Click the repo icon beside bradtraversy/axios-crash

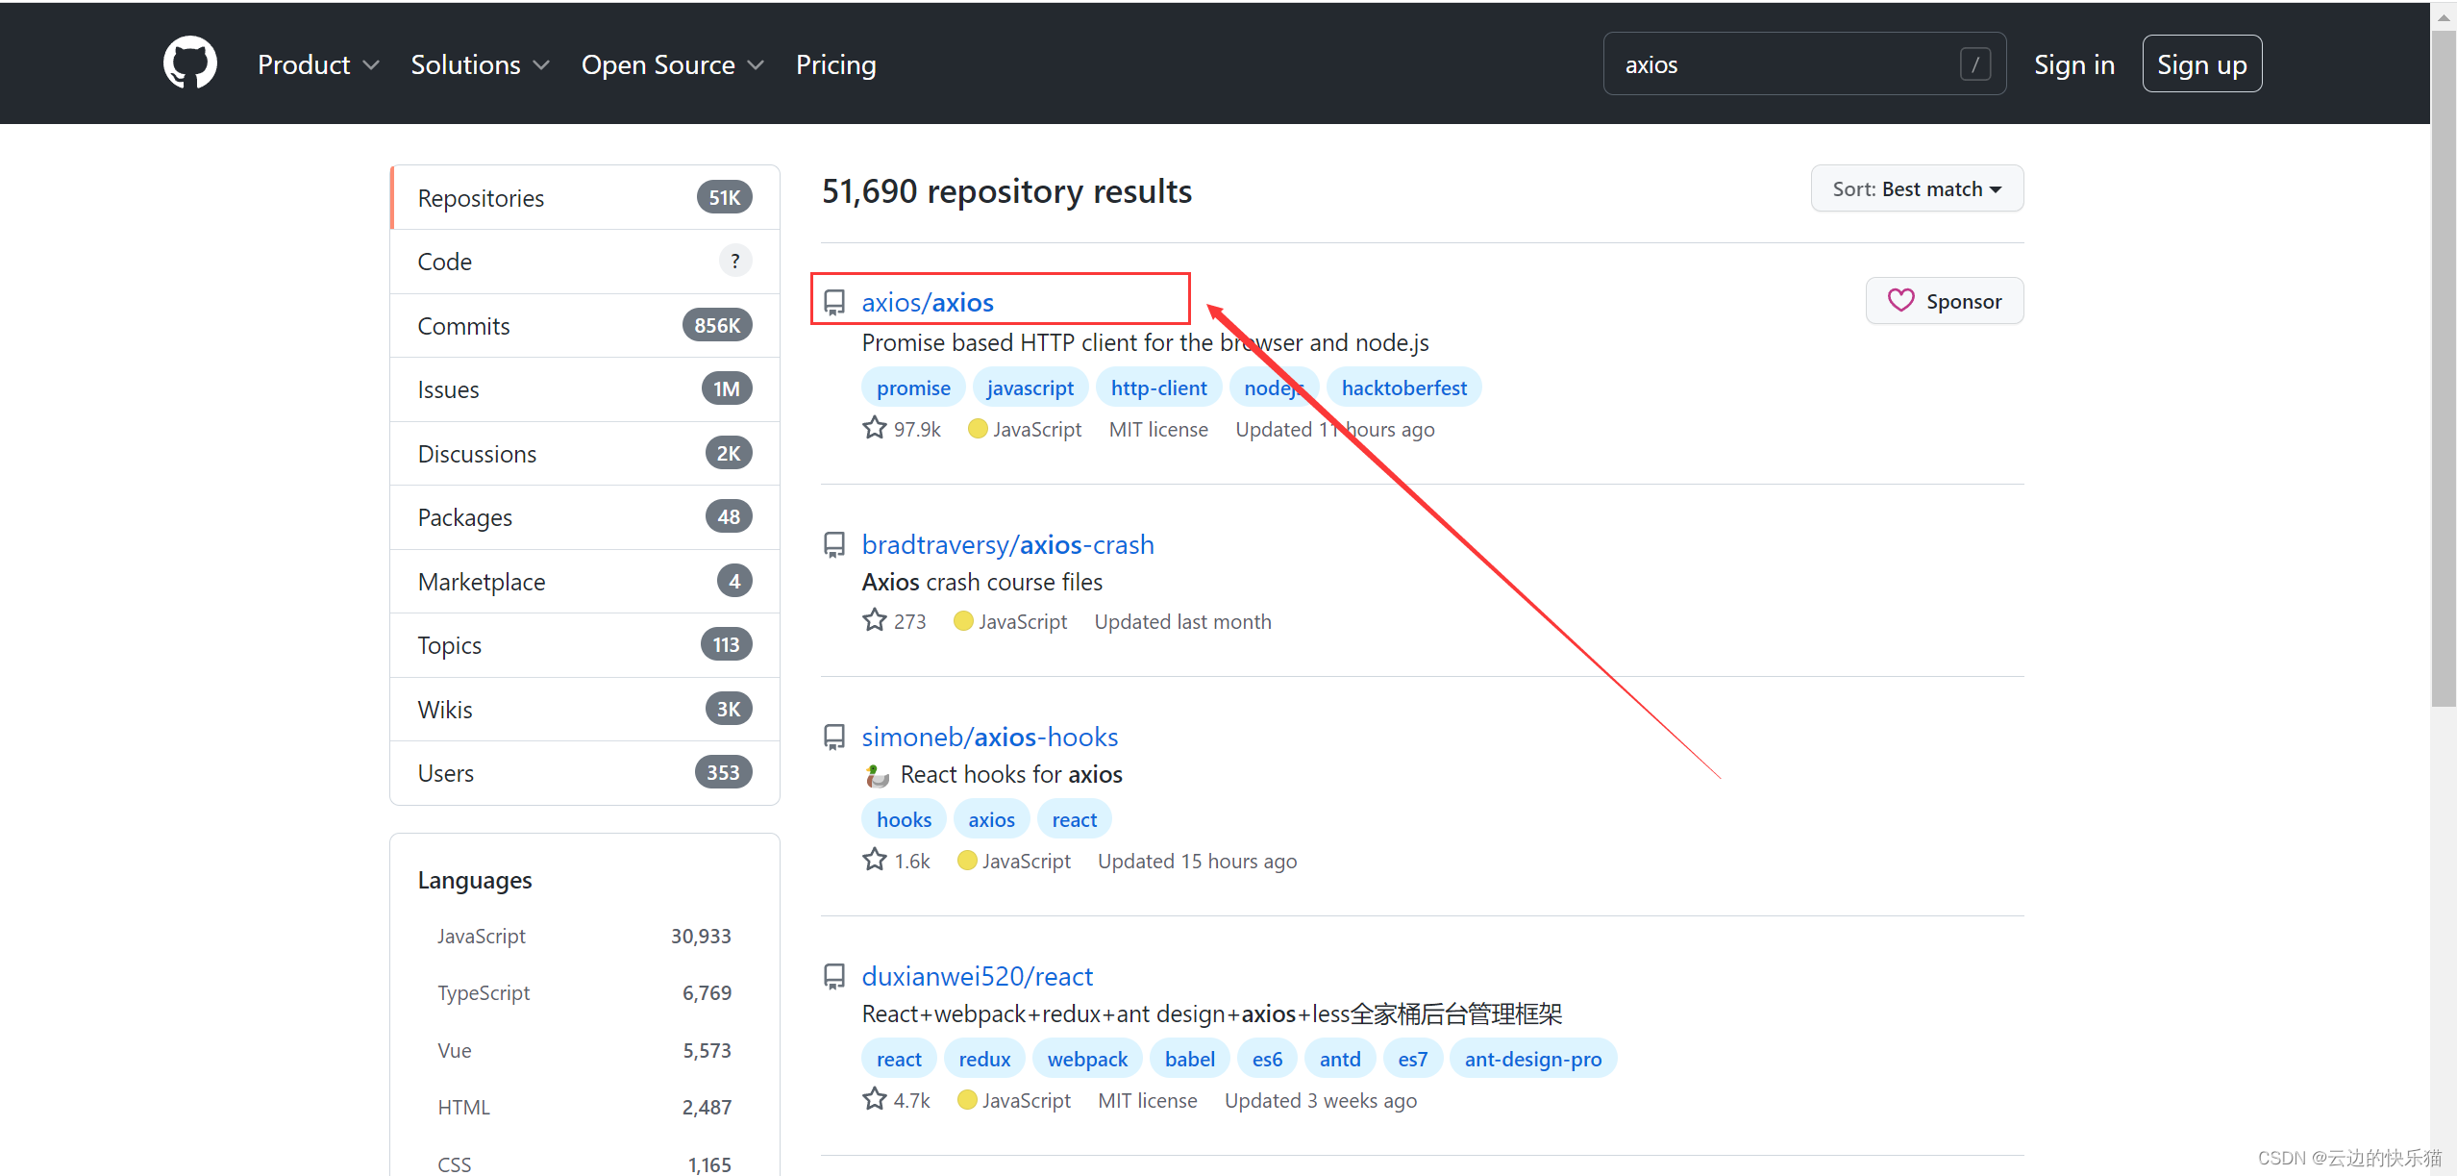pos(834,545)
